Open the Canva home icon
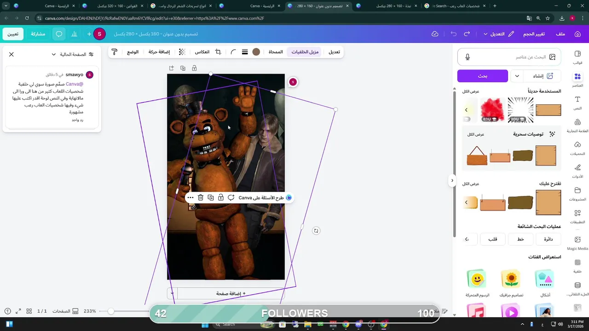This screenshot has height=331, width=589. coord(577,34)
